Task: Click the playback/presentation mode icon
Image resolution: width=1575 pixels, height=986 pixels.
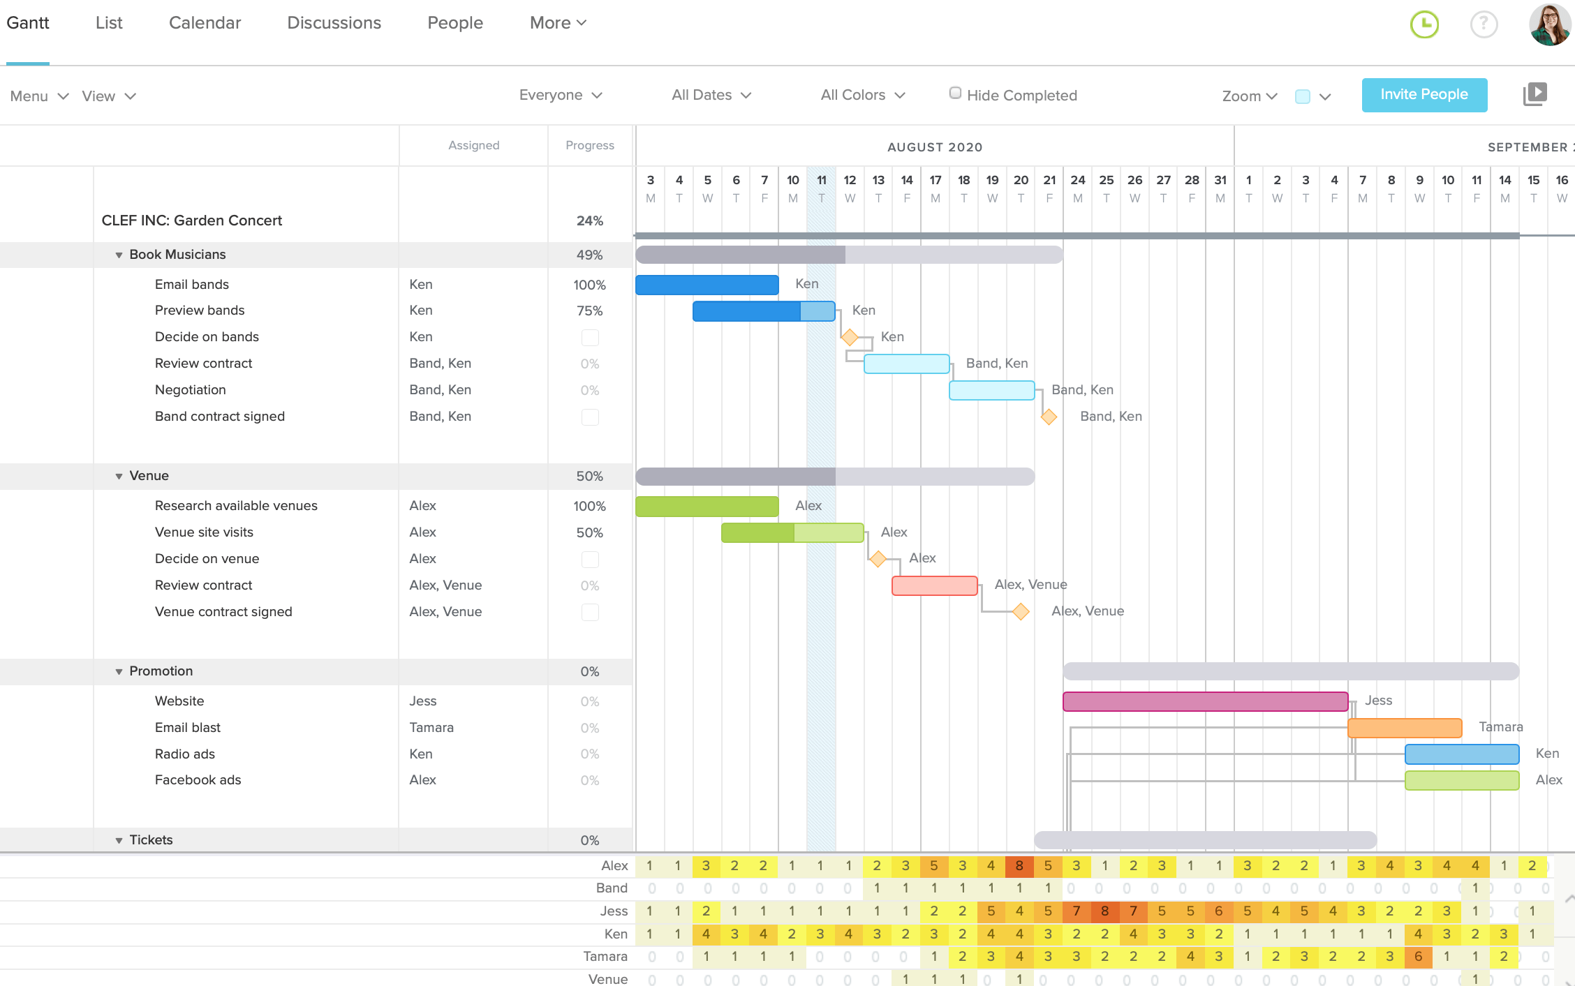Action: (x=1535, y=93)
